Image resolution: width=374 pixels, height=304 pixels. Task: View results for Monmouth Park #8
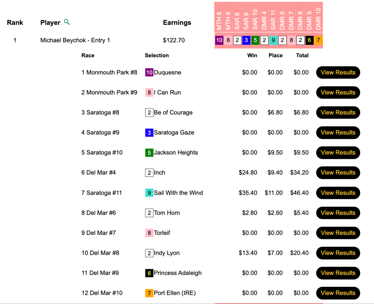pos(338,72)
